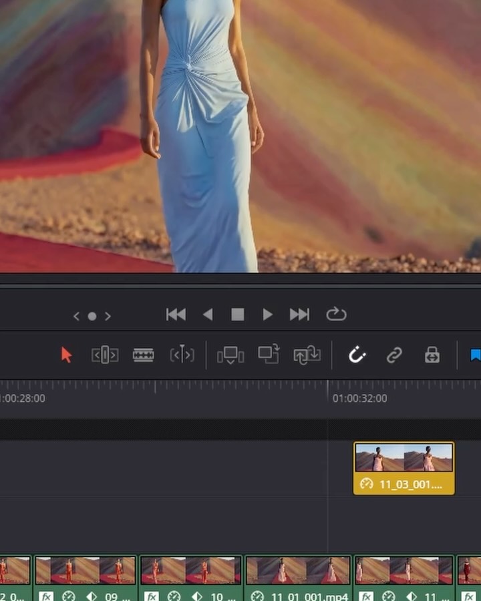Viewport: 481px width, 601px height.
Task: Skip to the last frame of timeline
Action: tap(299, 315)
